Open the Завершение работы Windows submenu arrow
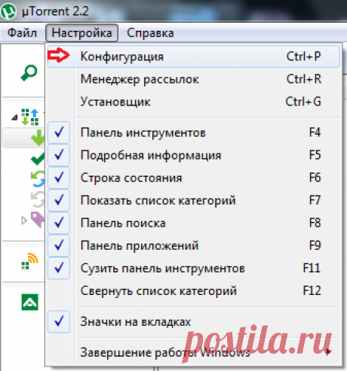The height and width of the screenshot is (371, 347). coord(327,353)
